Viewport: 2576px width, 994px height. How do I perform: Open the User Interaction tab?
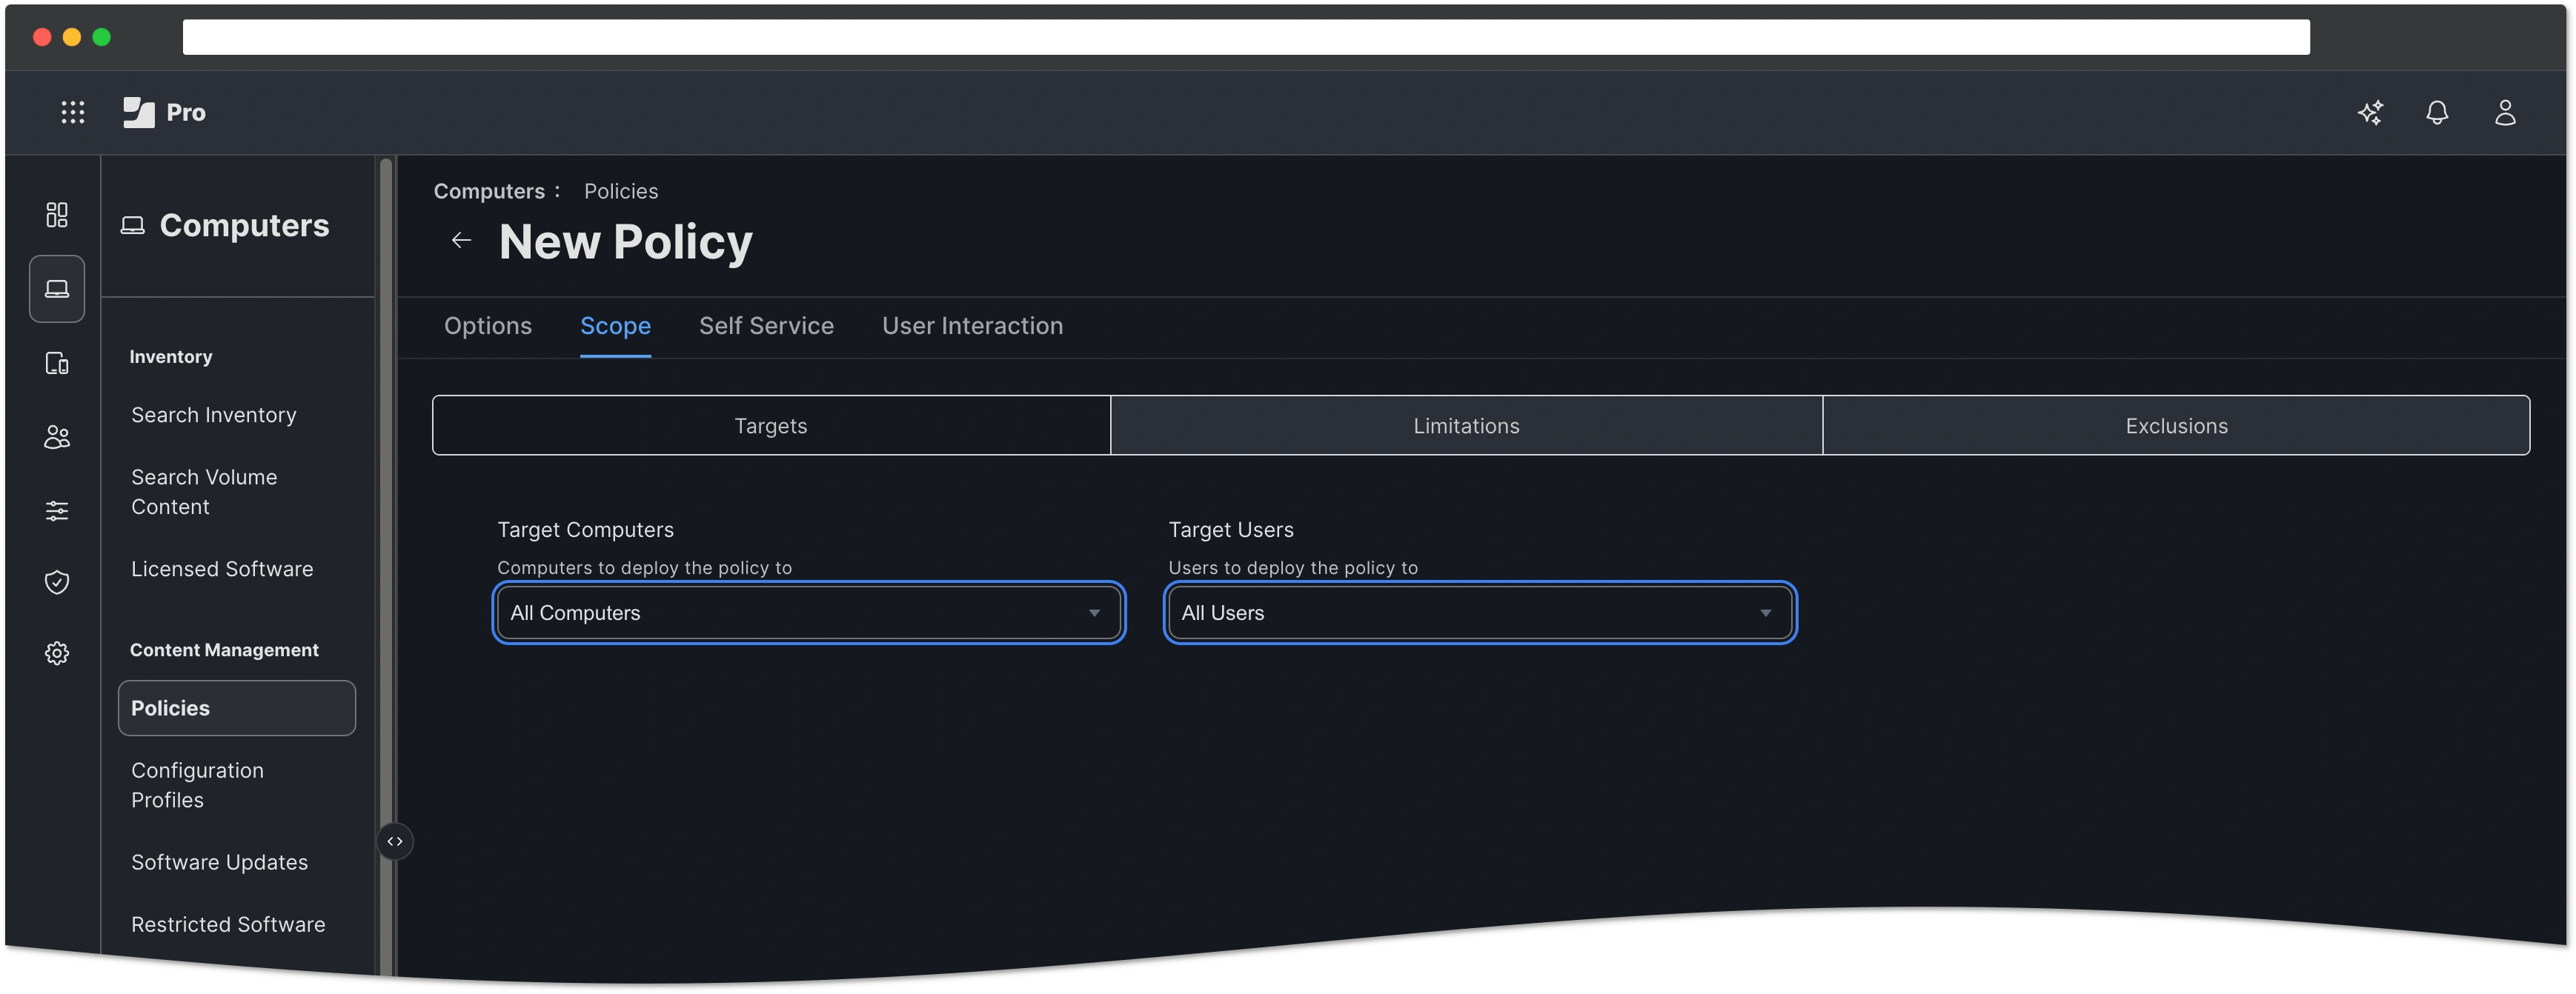click(972, 326)
